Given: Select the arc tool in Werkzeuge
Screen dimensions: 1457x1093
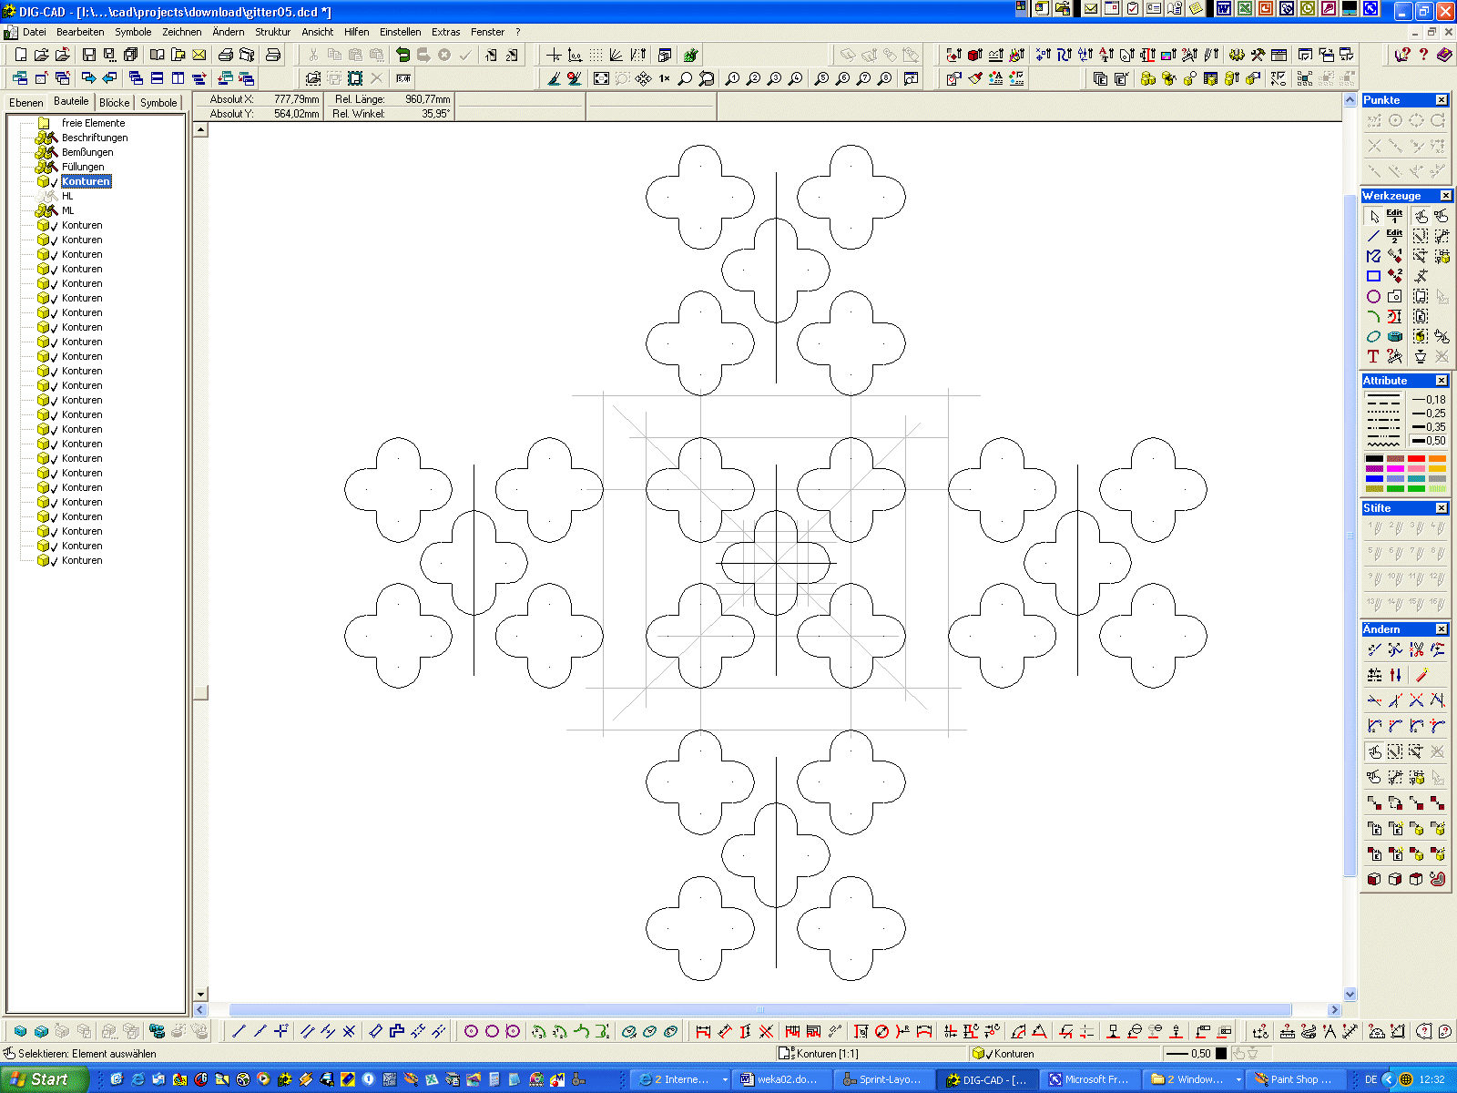Looking at the screenshot, I should 1373,316.
